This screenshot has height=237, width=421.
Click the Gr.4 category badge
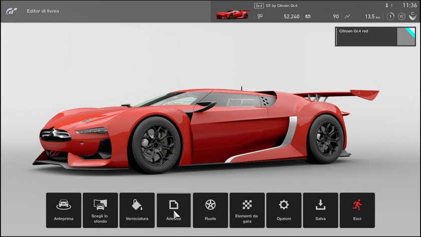[x=259, y=6]
